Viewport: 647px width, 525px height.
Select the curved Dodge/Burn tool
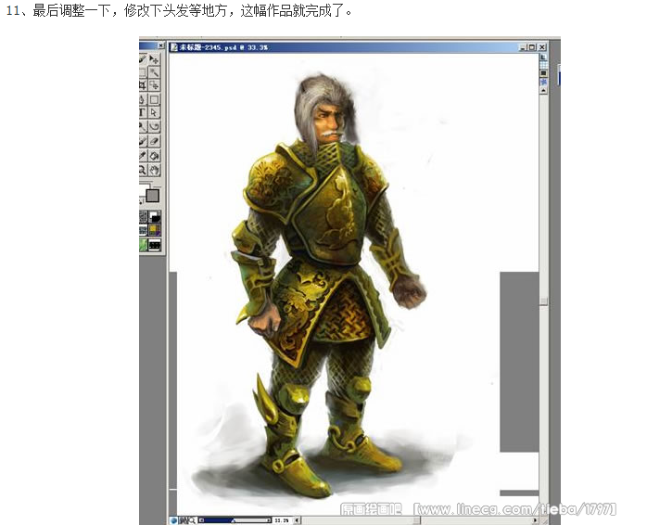pyautogui.click(x=154, y=126)
